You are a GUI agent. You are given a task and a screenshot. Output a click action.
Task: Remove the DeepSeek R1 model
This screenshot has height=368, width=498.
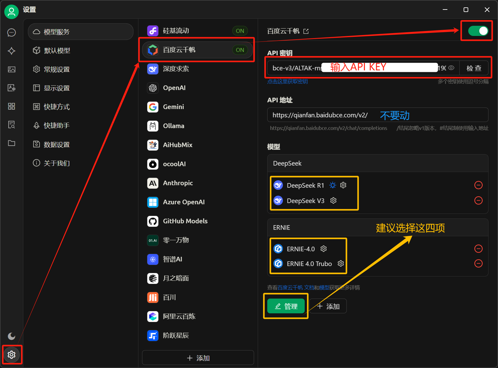pos(478,185)
